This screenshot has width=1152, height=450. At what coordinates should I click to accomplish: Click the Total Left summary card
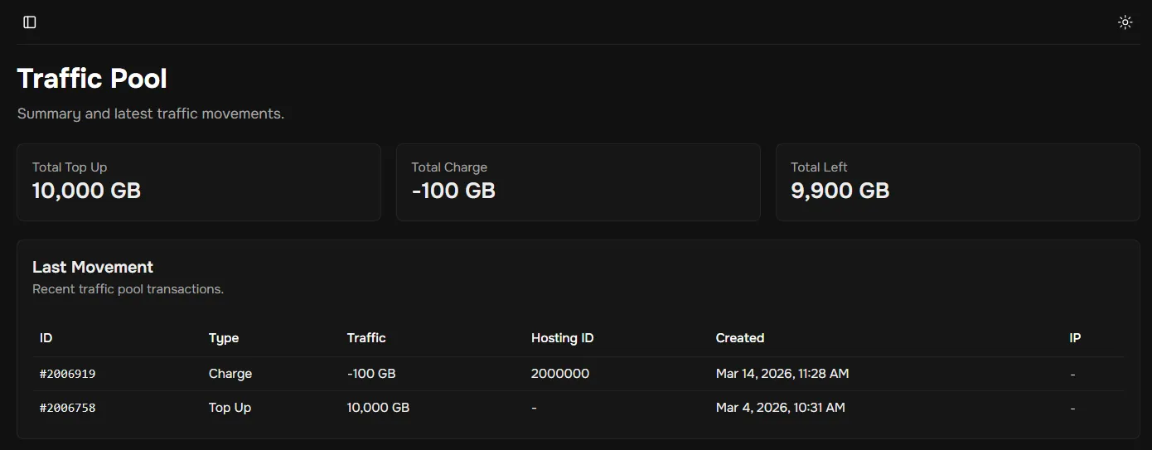[957, 182]
